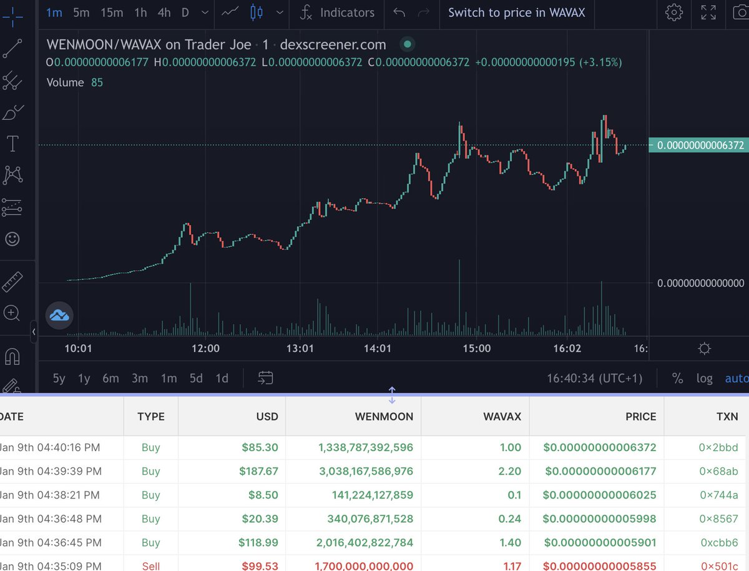
Task: Switch chart to line style
Action: [x=230, y=12]
